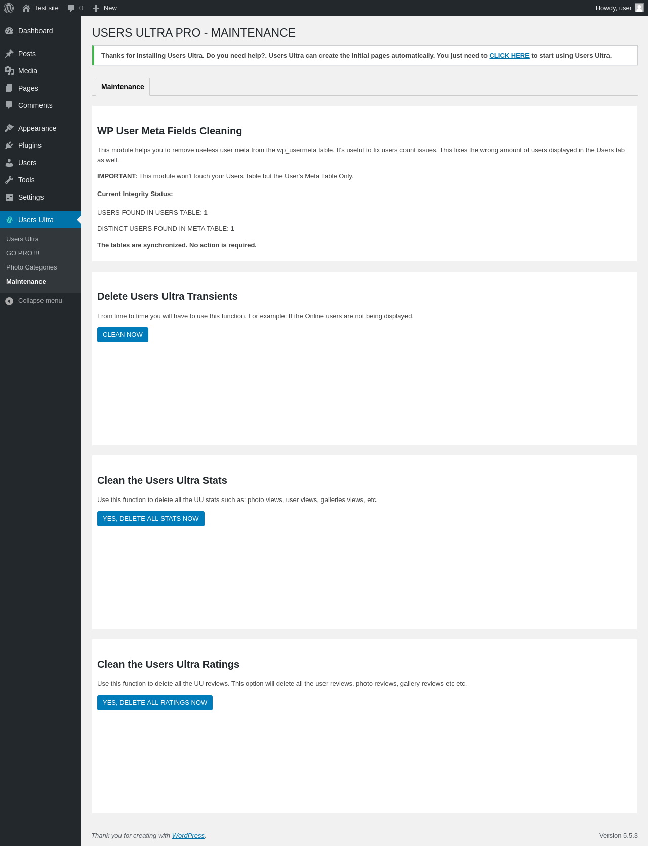Open Photo Categories submenu item

click(x=31, y=267)
